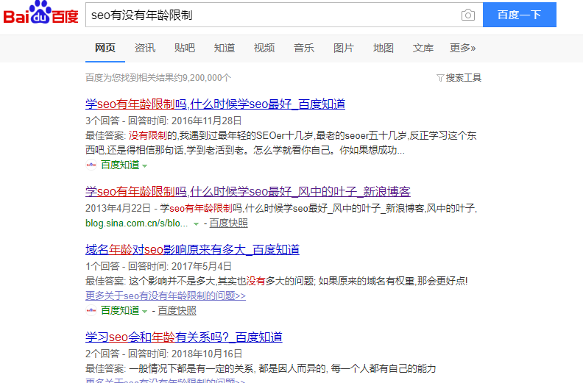Open camera image search icon
Viewport: 583px width, 383px height.
point(467,15)
